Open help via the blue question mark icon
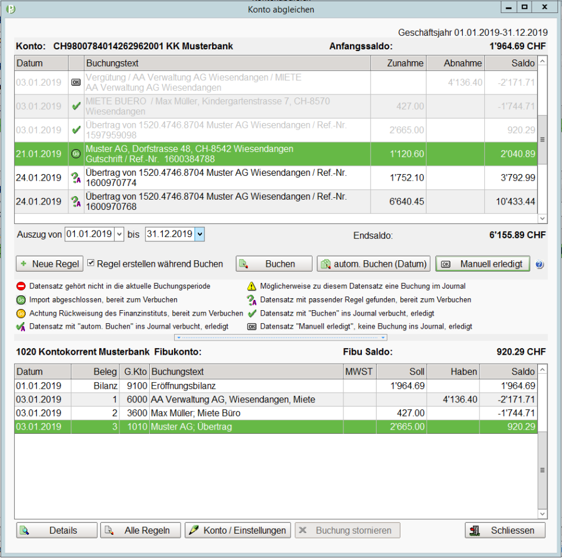This screenshot has height=558, width=562. (x=539, y=264)
